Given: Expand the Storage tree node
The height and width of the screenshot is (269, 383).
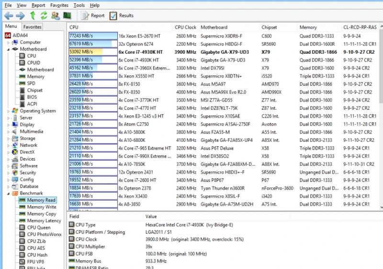Looking at the screenshot, I should (8, 139).
